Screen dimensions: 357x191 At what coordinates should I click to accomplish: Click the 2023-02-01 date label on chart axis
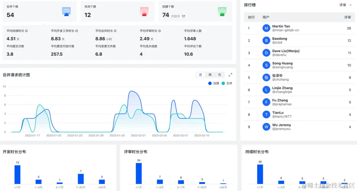pyautogui.click(x=138, y=135)
